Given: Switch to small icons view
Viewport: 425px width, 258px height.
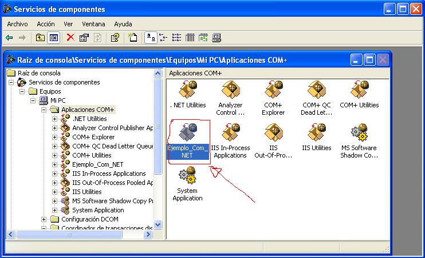Looking at the screenshot, I should point(163,38).
